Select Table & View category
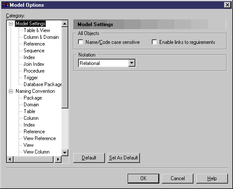This screenshot has width=233, height=189. pos(37,30)
